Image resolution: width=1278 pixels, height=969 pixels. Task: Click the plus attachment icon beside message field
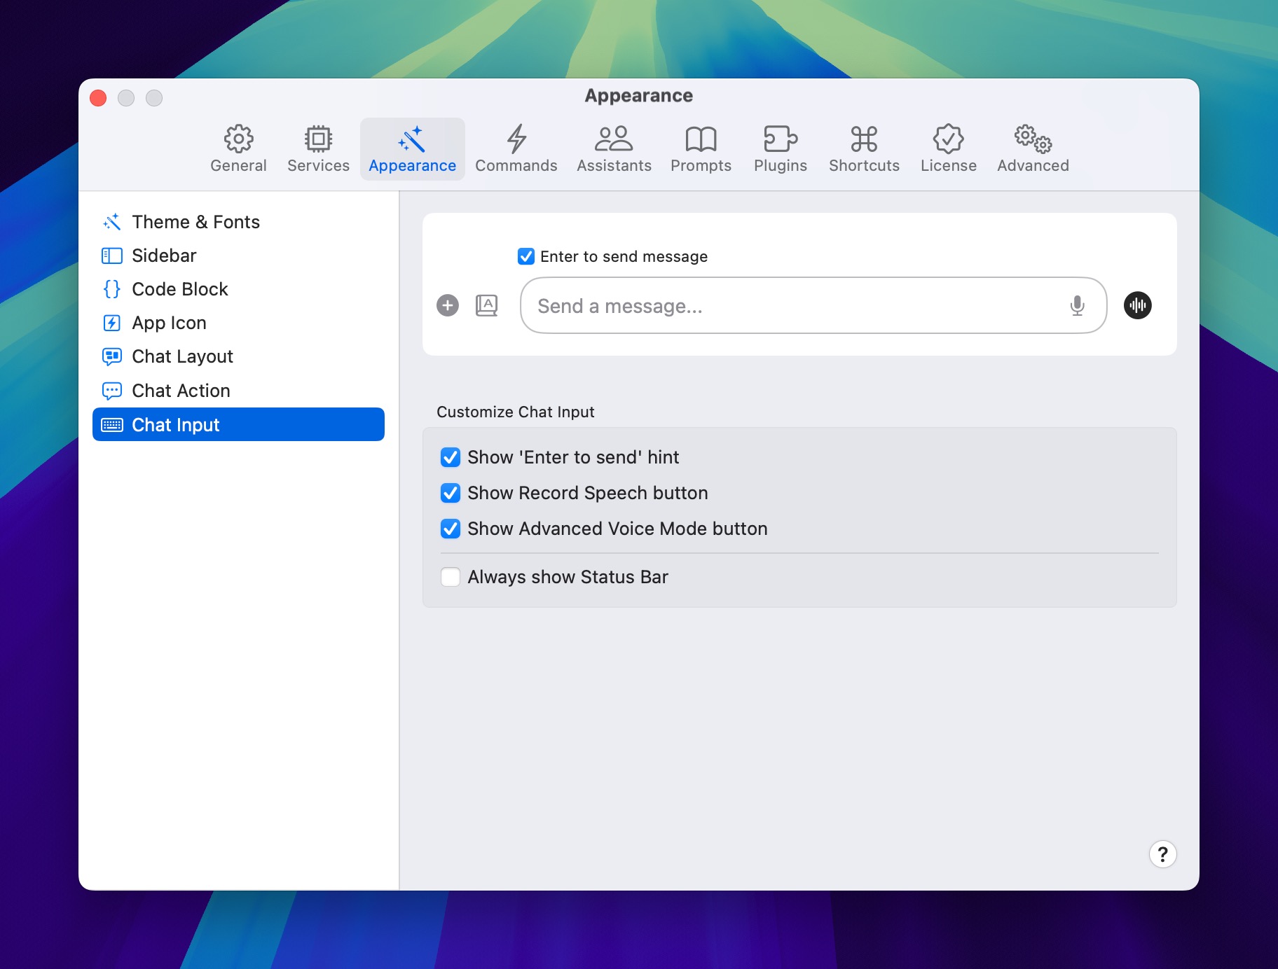coord(448,305)
